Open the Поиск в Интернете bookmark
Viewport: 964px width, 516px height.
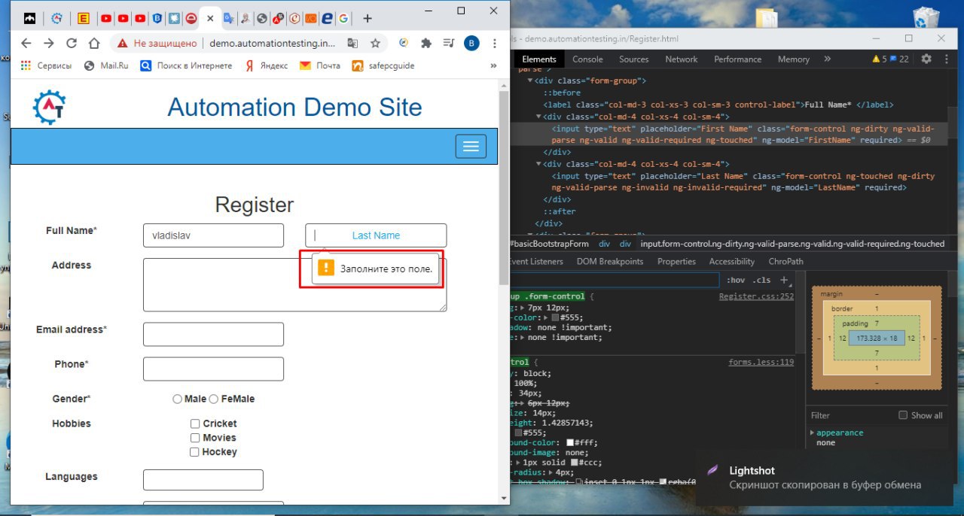186,65
